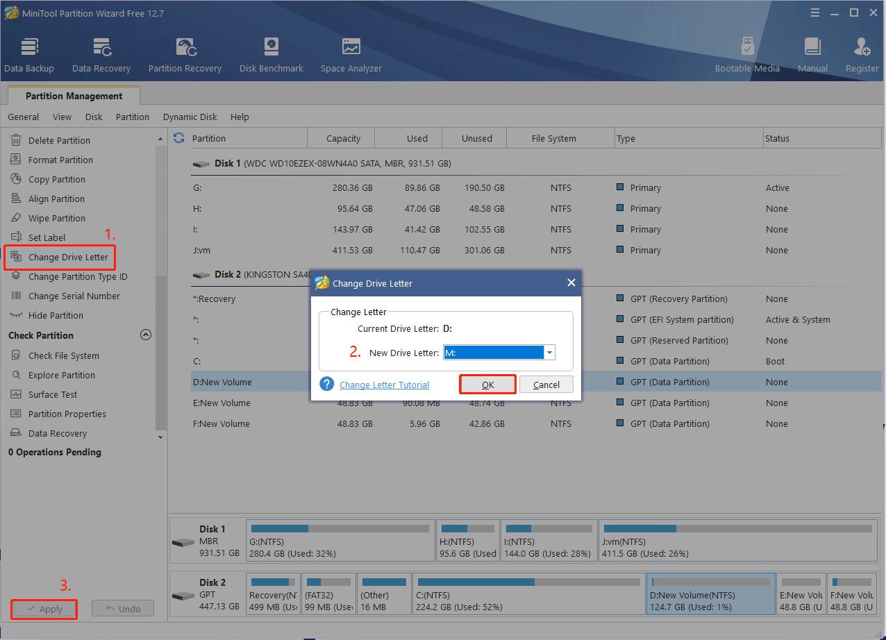886x640 pixels.
Task: Click Cancel in the dialog
Action: pos(546,385)
